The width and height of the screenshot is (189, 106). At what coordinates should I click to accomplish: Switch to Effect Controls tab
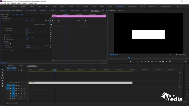[94, 11]
